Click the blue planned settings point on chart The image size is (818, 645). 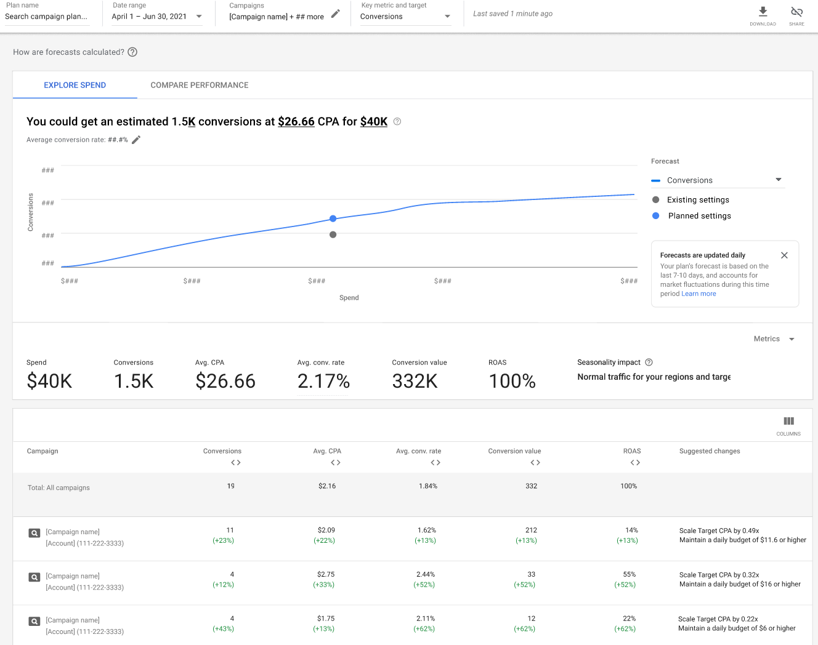pyautogui.click(x=333, y=218)
